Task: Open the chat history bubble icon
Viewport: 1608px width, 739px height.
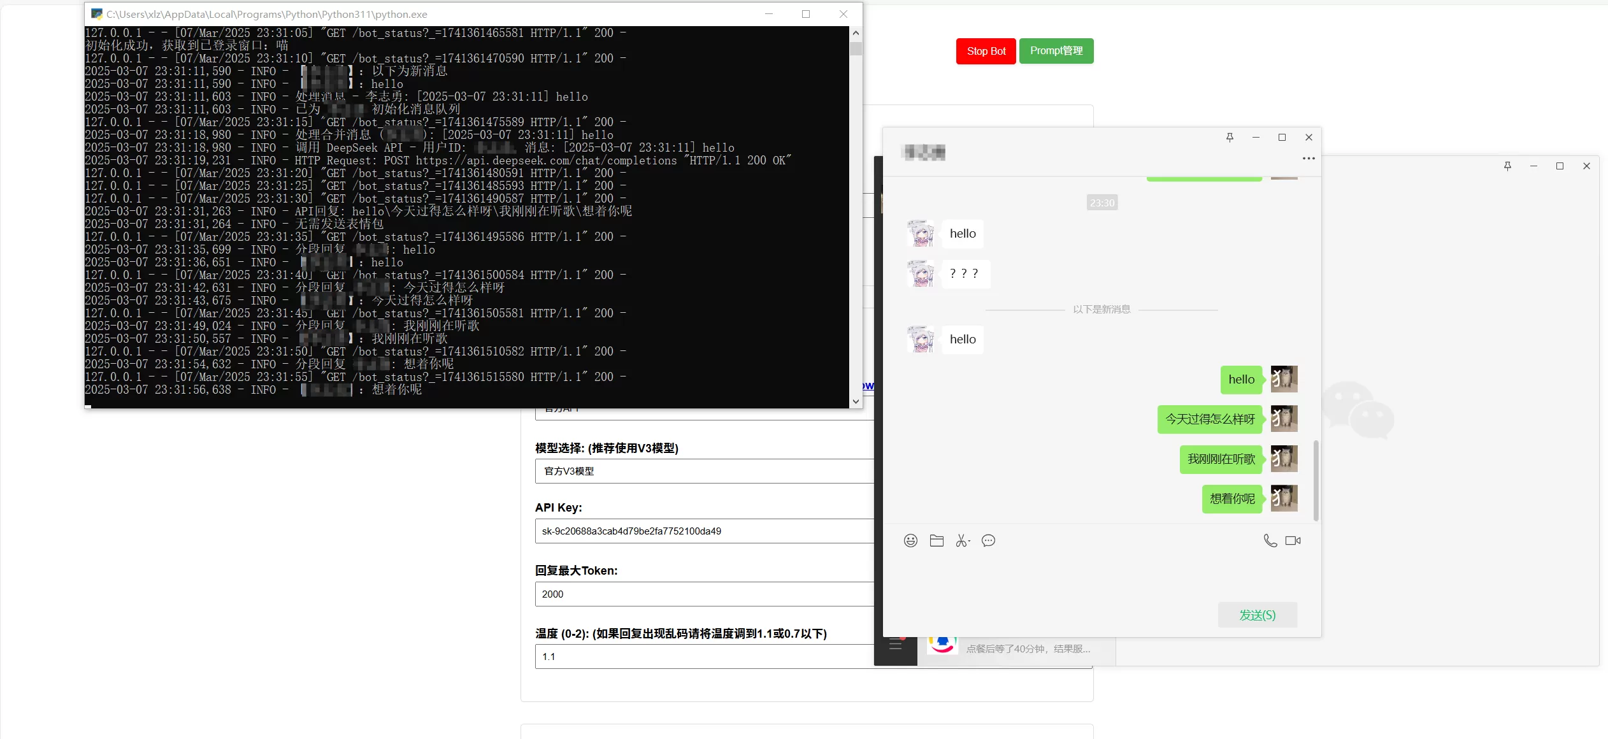Action: coord(988,541)
